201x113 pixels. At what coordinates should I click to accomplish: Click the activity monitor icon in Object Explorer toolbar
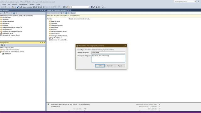coord(16,13)
